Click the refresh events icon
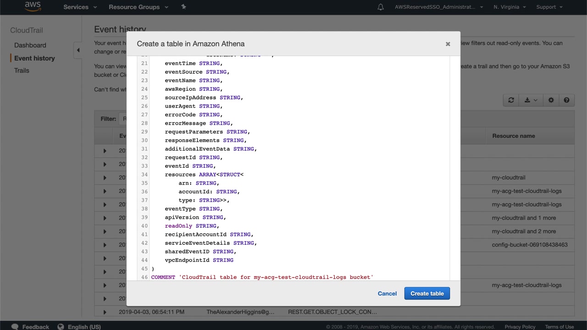Viewport: 587px width, 330px height. click(511, 100)
